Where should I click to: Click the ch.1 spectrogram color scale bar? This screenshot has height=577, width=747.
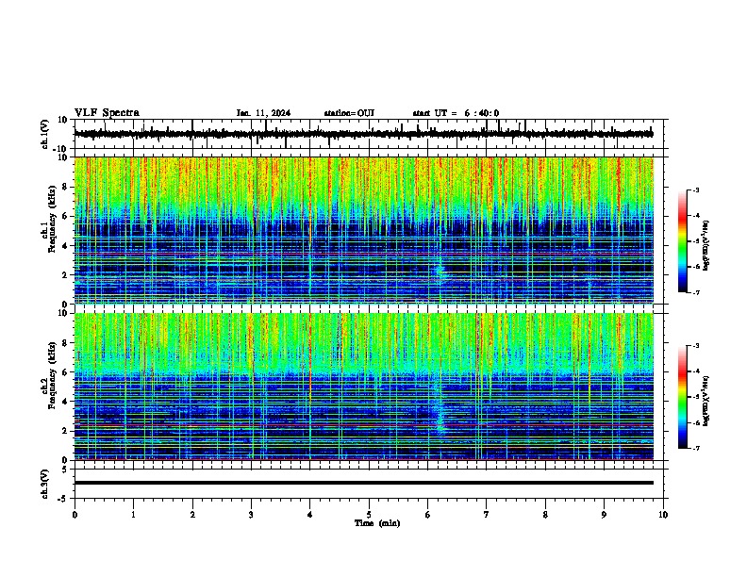(x=683, y=241)
